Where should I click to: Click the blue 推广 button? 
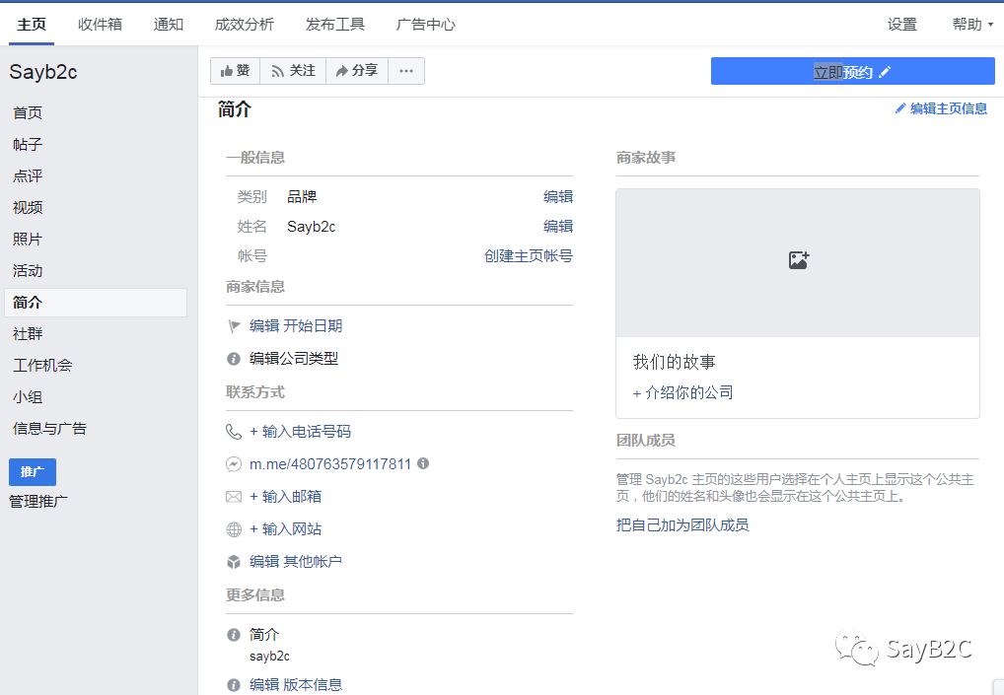point(33,472)
